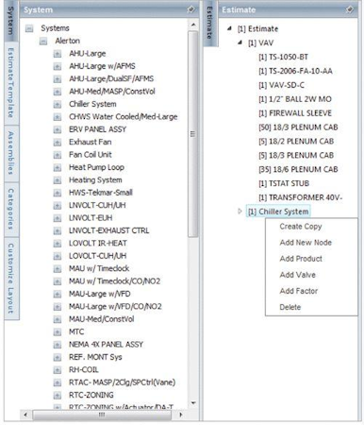The width and height of the screenshot is (364, 425).
Task: Choose Create Copy from context menu
Action: [301, 227]
